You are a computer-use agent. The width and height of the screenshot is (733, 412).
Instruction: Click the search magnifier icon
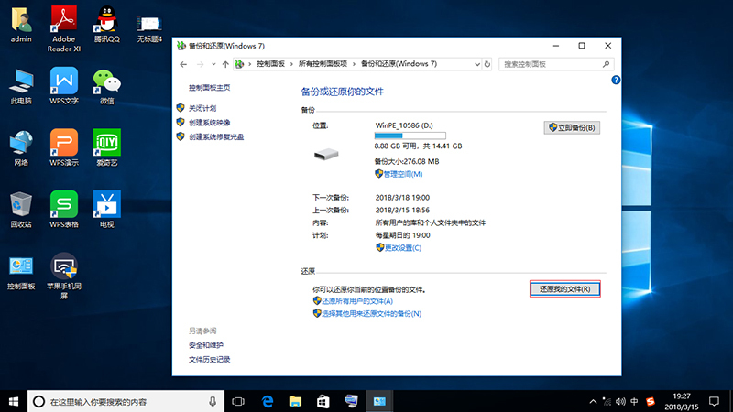(x=606, y=64)
